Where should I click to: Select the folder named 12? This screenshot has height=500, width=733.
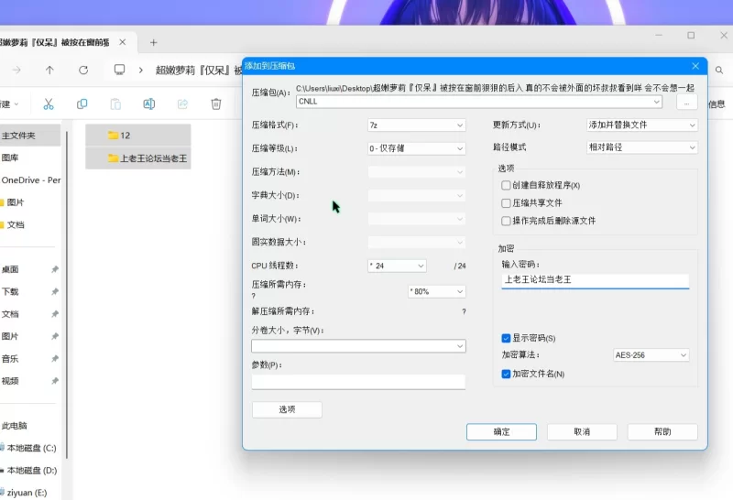(x=138, y=136)
